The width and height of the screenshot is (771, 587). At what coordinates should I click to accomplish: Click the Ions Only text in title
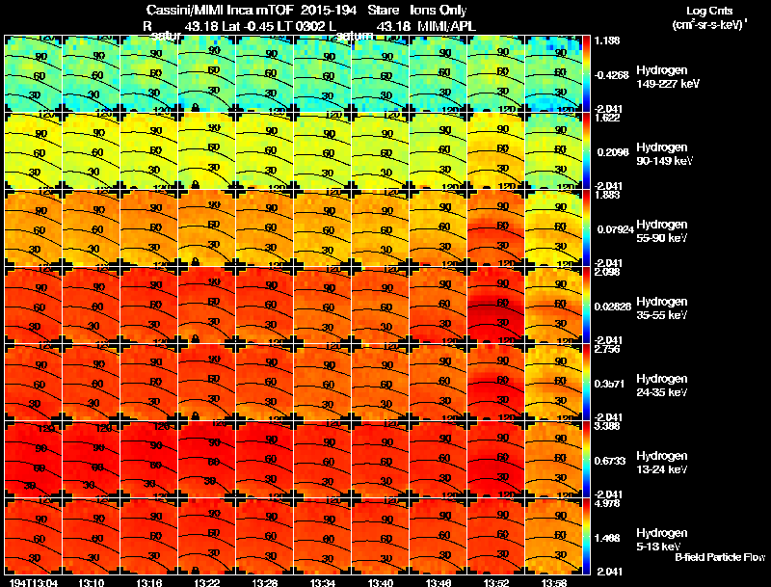click(x=439, y=10)
